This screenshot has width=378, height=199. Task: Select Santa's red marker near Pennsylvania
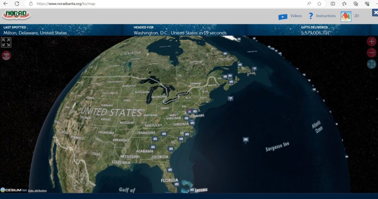189,111
